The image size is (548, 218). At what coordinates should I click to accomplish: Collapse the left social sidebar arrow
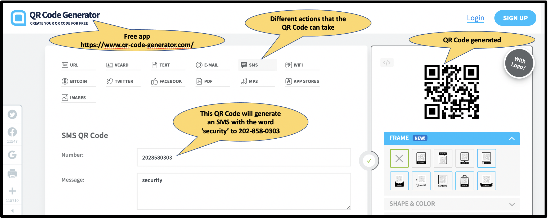click(x=12, y=211)
